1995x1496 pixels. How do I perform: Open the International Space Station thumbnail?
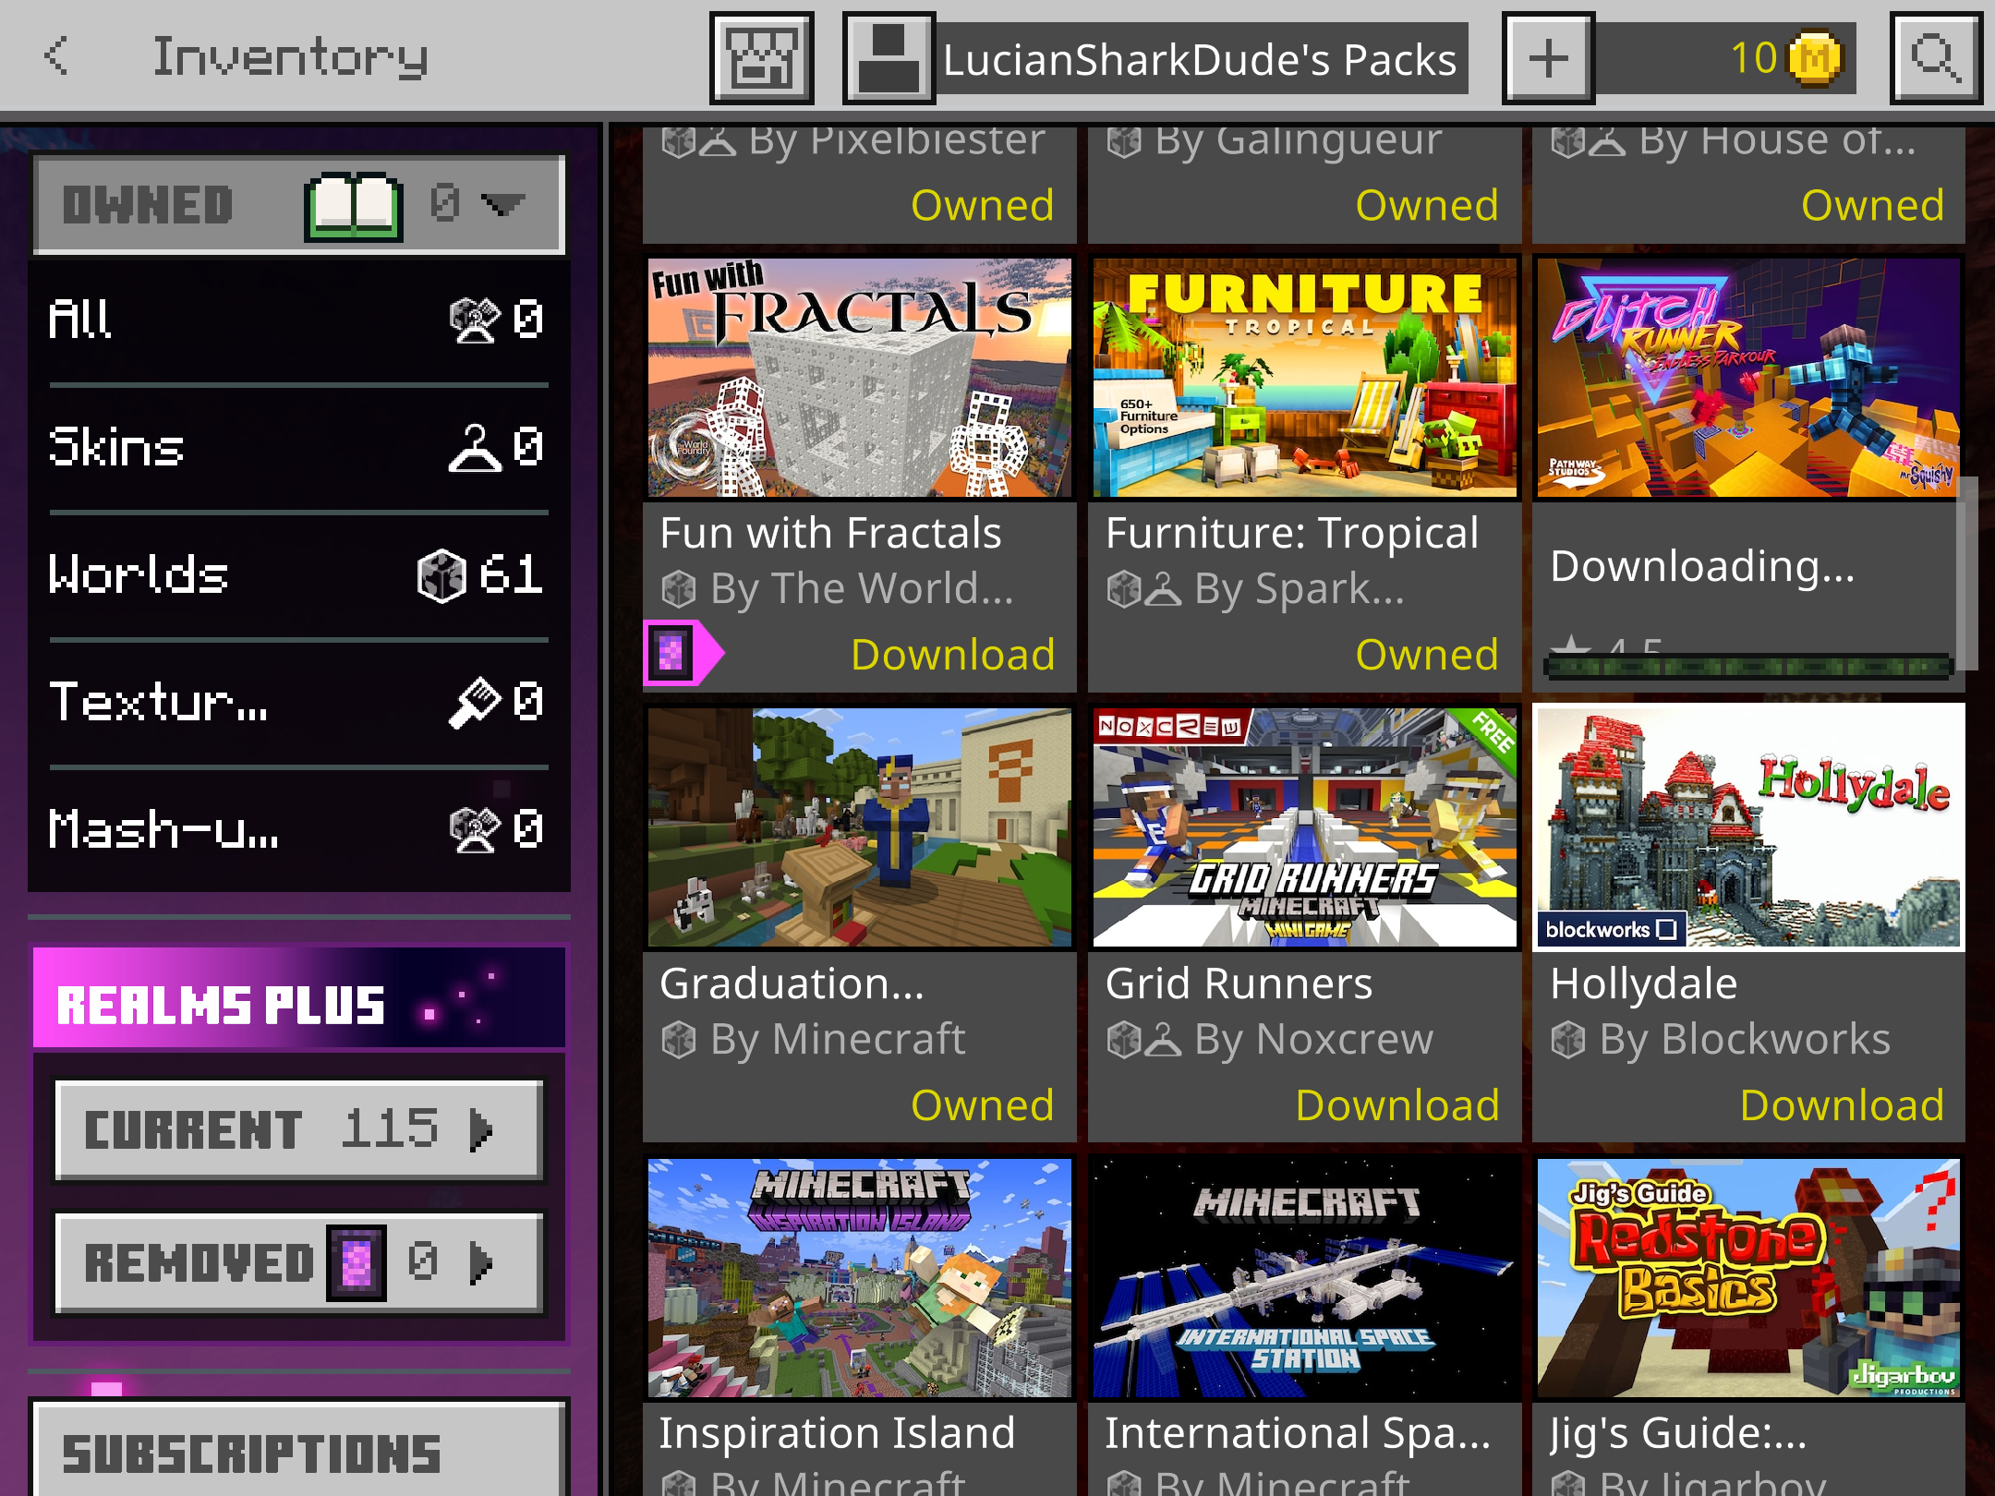[x=1305, y=1278]
